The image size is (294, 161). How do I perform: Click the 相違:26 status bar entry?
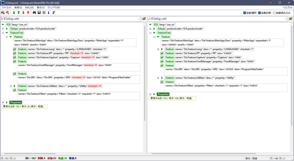(x=63, y=158)
